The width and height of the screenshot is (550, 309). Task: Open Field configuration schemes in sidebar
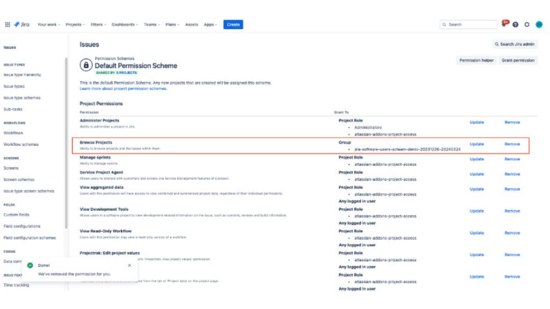pyautogui.click(x=30, y=238)
